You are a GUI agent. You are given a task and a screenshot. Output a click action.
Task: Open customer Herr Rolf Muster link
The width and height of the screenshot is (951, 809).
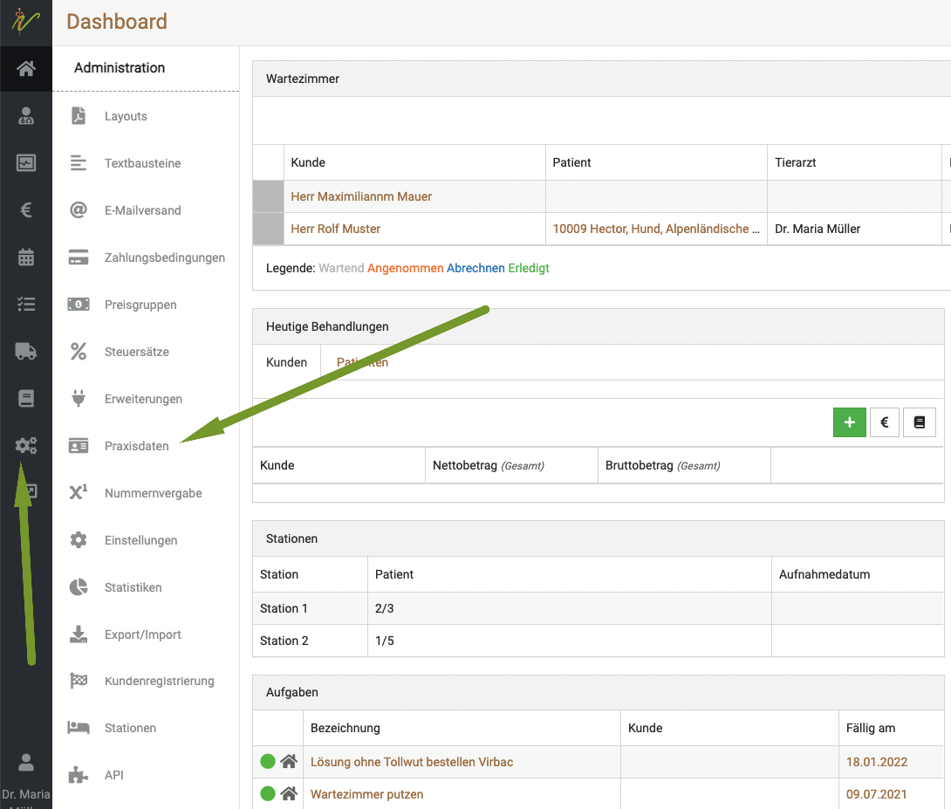pyautogui.click(x=335, y=229)
